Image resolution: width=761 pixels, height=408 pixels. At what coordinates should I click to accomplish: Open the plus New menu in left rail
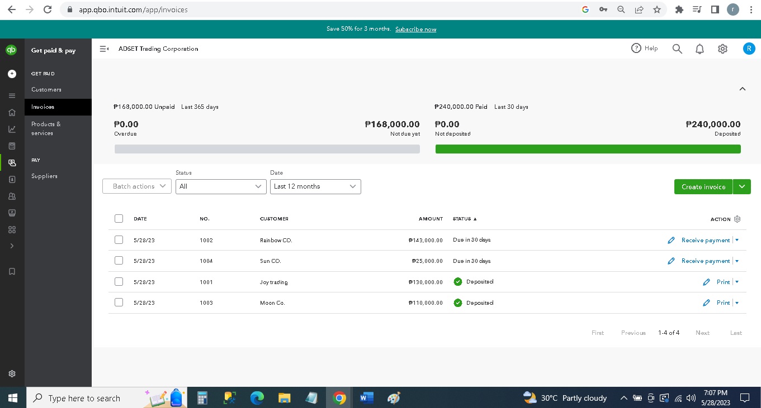pyautogui.click(x=12, y=74)
